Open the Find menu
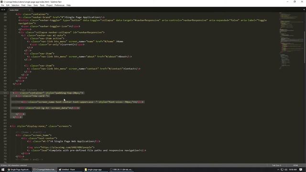This screenshot has width=306, height=172. tap(23, 5)
